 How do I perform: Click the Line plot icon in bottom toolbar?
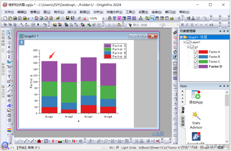tap(19, 141)
